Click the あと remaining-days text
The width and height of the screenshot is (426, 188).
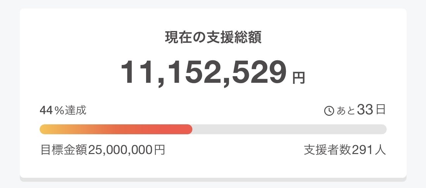point(346,111)
